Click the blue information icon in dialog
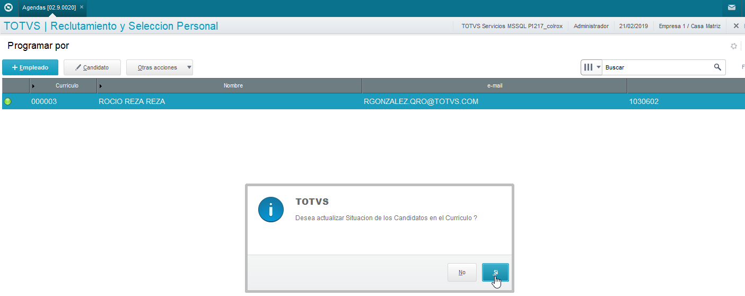Viewport: 745px width, 296px height. pos(271,209)
